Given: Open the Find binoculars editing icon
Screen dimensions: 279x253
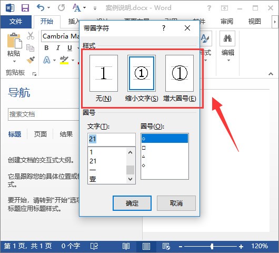Looking at the screenshot, I should 227,38.
